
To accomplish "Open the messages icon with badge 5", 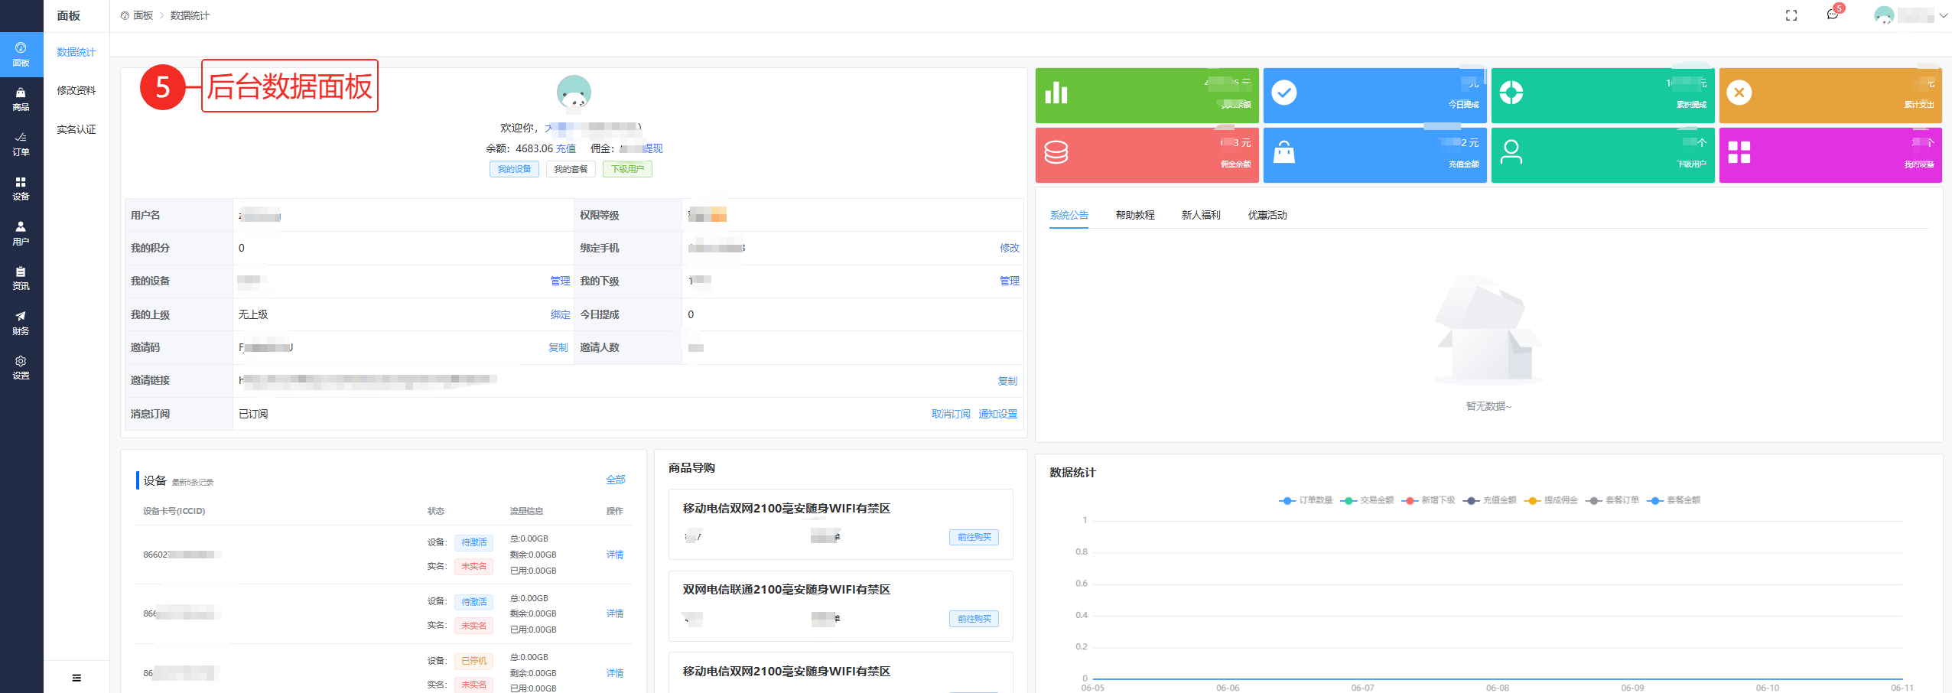I will click(x=1832, y=15).
